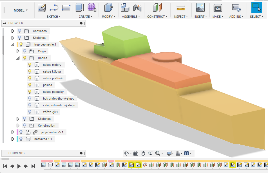
Task: Click the Press Pull Modify icon
Action: tap(108, 8)
